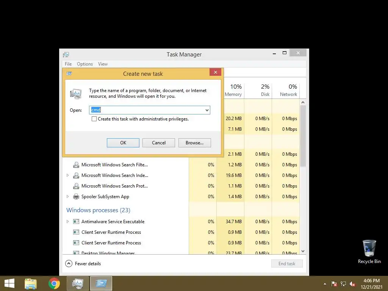Open the File menu in Task Manager
388x291 pixels.
[68, 64]
